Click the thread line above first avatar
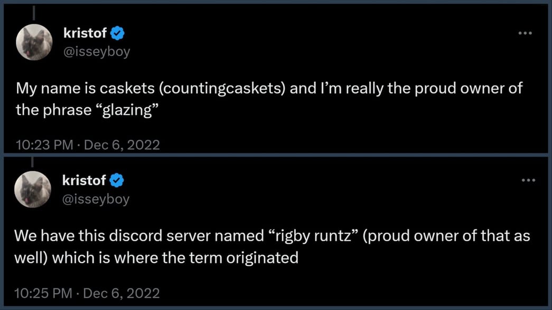This screenshot has width=552, height=310. [x=34, y=12]
